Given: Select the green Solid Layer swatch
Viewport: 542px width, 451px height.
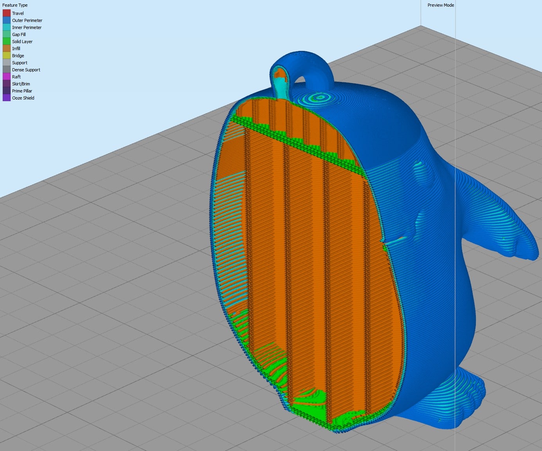Looking at the screenshot, I should (7, 42).
